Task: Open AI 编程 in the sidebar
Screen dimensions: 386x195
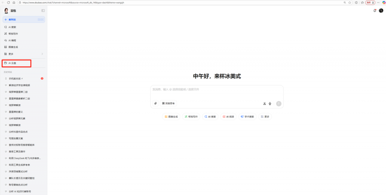Action: [x=24, y=40]
